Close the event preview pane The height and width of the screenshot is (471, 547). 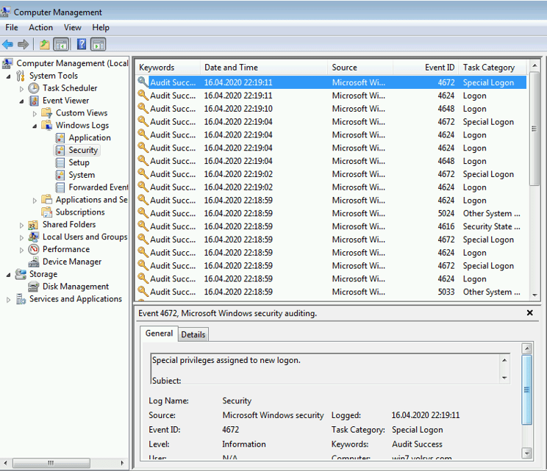530,313
